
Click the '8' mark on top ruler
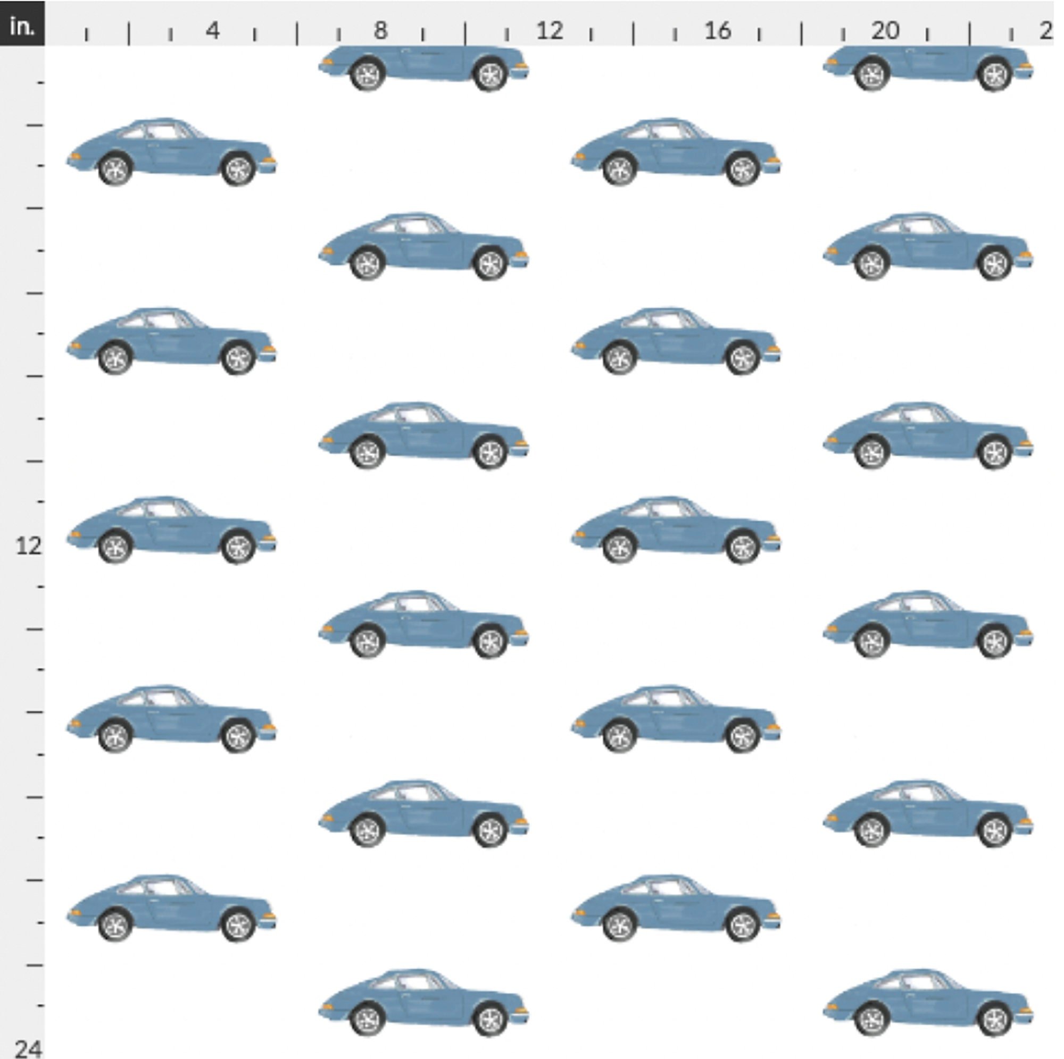380,31
